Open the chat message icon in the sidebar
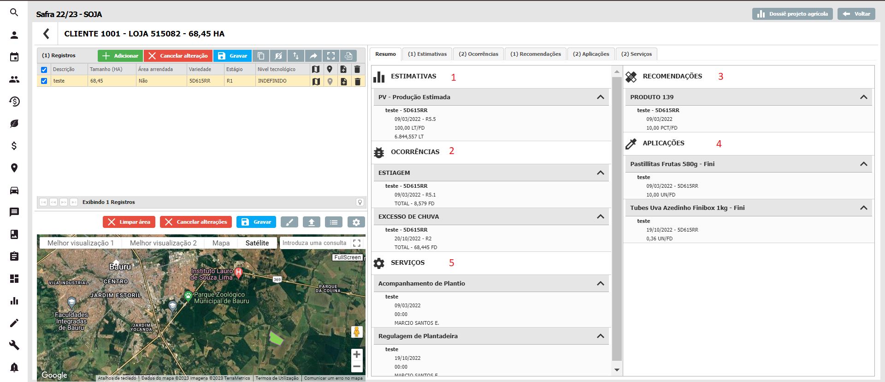 click(14, 212)
